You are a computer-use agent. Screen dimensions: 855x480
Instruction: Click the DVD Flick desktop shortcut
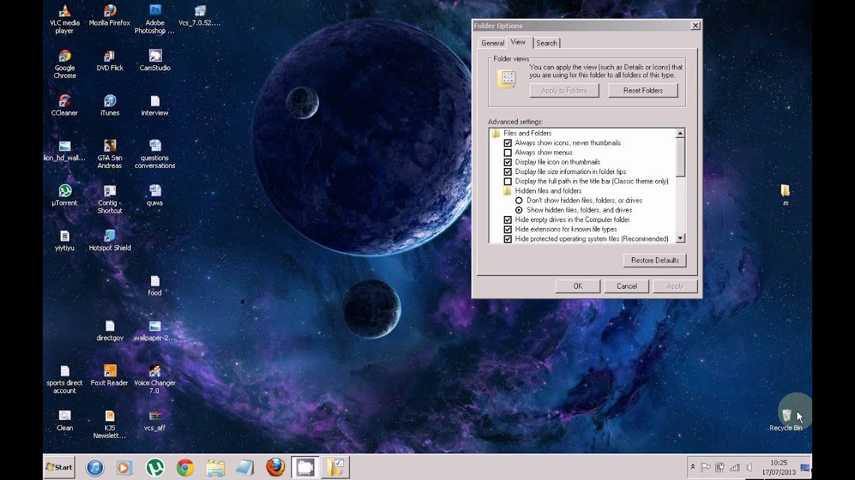tap(110, 60)
